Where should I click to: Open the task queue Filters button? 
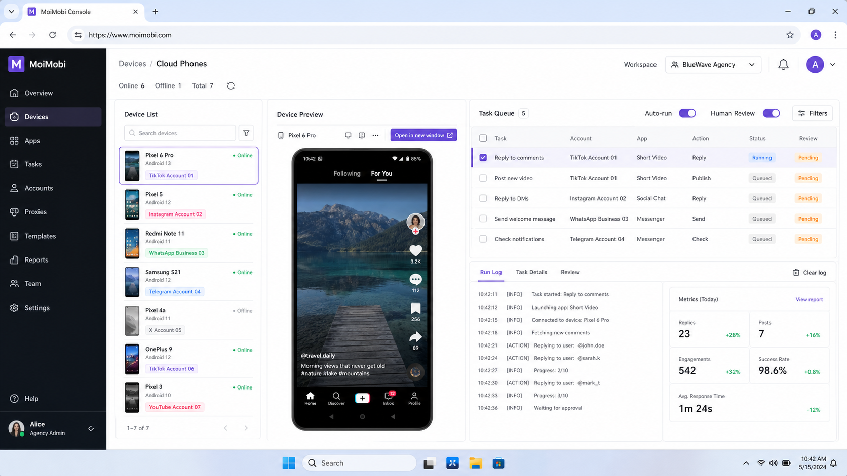(812, 114)
